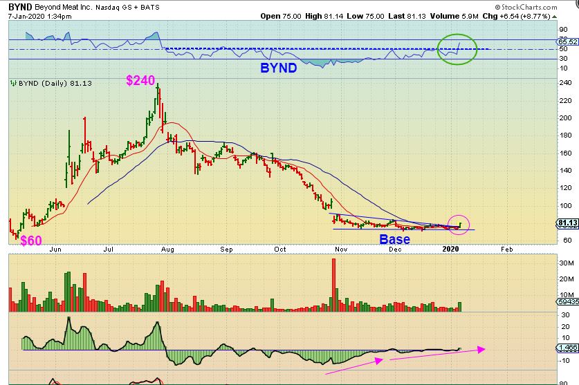Click the Nasdaq GS + BATS exchange label
This screenshot has height=385, width=579.
pos(127,8)
